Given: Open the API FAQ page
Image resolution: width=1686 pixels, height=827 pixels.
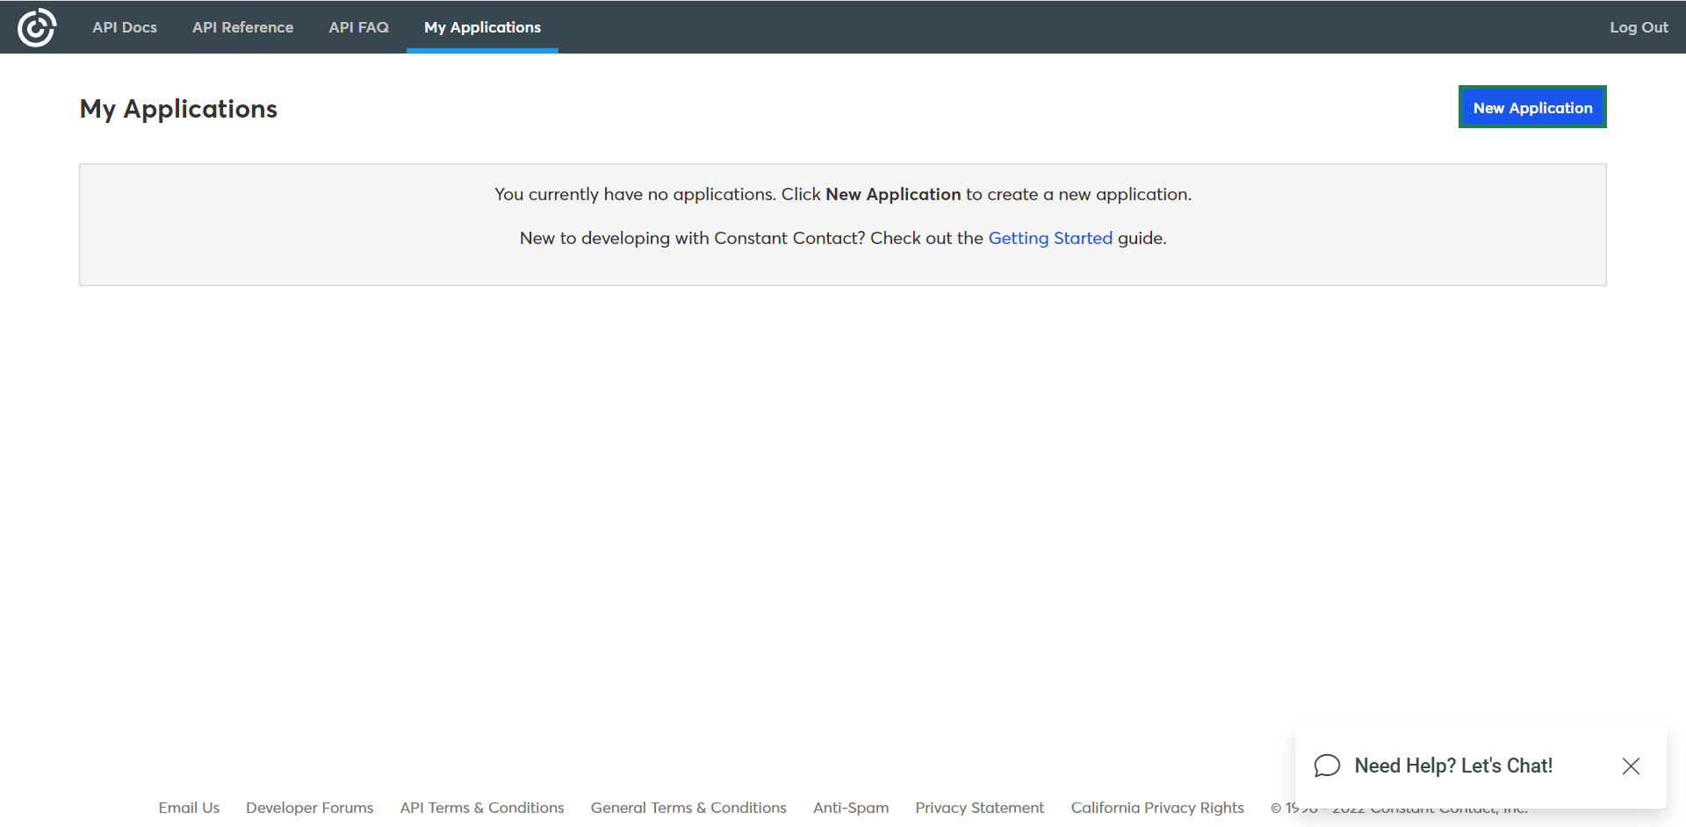Looking at the screenshot, I should pyautogui.click(x=358, y=27).
